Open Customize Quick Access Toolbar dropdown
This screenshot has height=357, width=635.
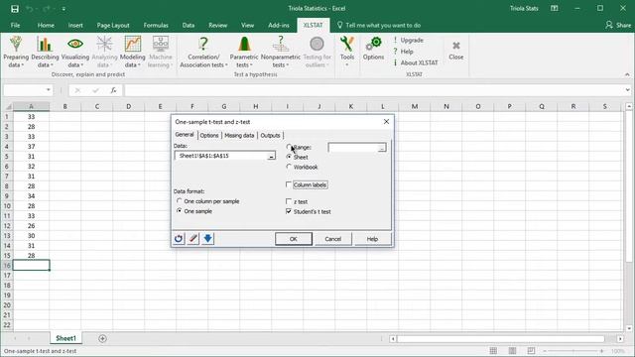pos(63,9)
